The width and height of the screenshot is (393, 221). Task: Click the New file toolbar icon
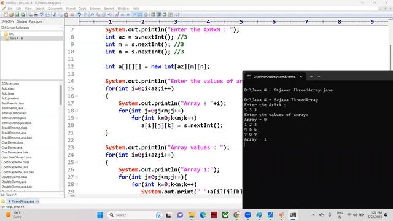pos(6,15)
